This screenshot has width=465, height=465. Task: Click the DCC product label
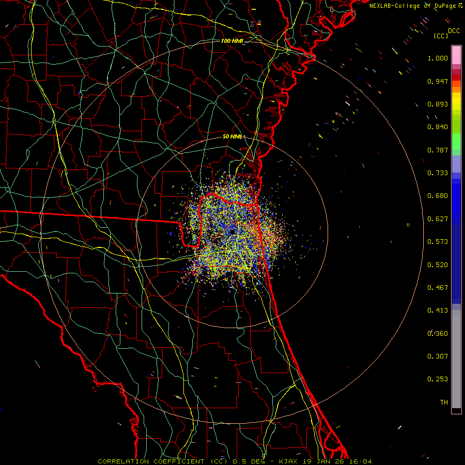454,31
